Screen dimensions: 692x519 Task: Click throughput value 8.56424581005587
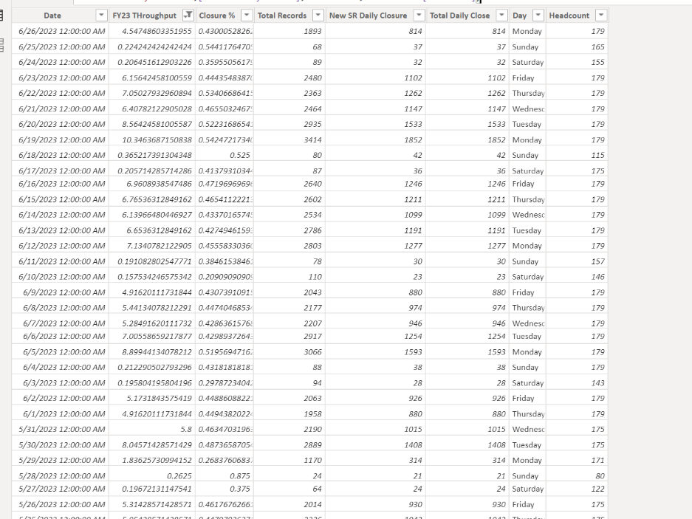point(157,125)
